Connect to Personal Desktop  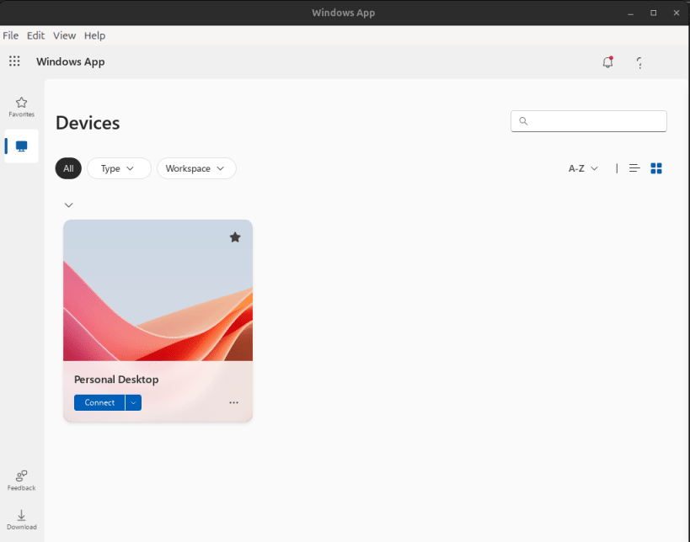pos(99,402)
